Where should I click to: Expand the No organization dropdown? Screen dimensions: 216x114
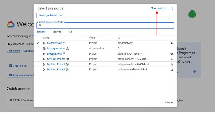click(x=51, y=15)
